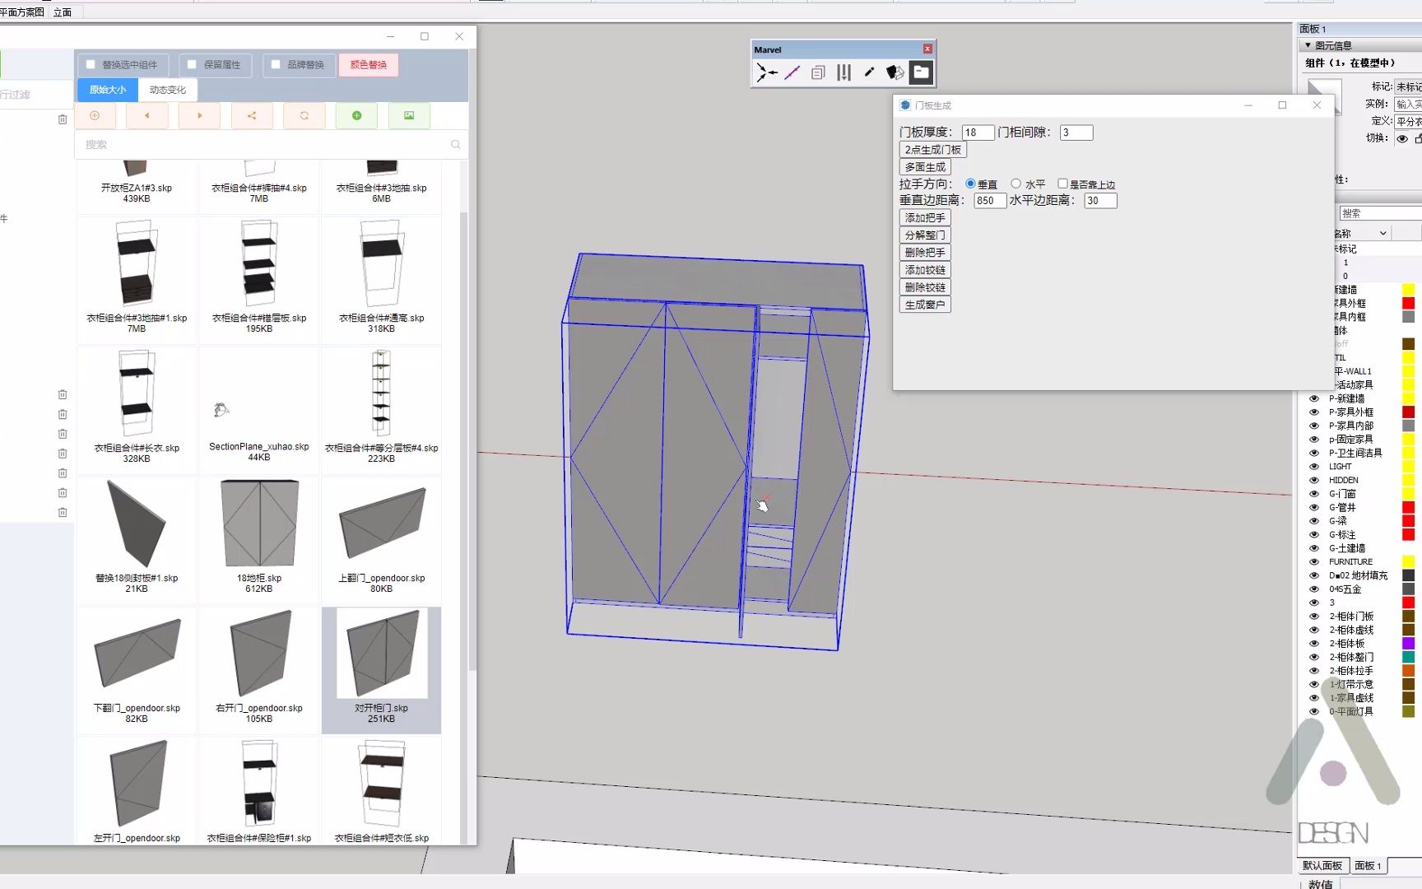The image size is (1422, 889).
Task: Click the red color swatch of P-家具外框 layer
Action: pos(1409,412)
